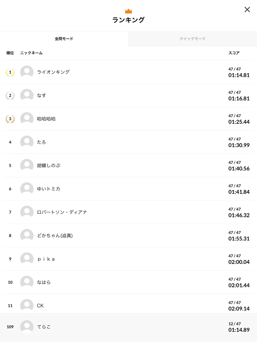Click the bronze rank 3 laurel badge
257x342 pixels.
(10, 119)
